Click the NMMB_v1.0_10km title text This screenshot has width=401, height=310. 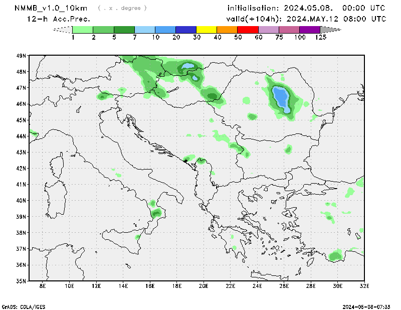pos(52,8)
